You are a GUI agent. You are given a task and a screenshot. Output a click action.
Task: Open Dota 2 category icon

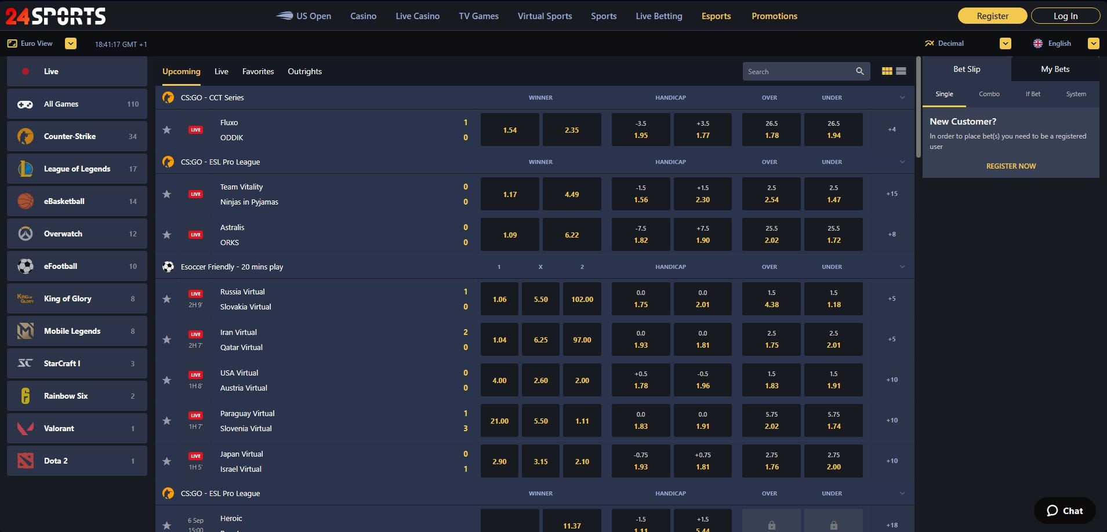(25, 461)
